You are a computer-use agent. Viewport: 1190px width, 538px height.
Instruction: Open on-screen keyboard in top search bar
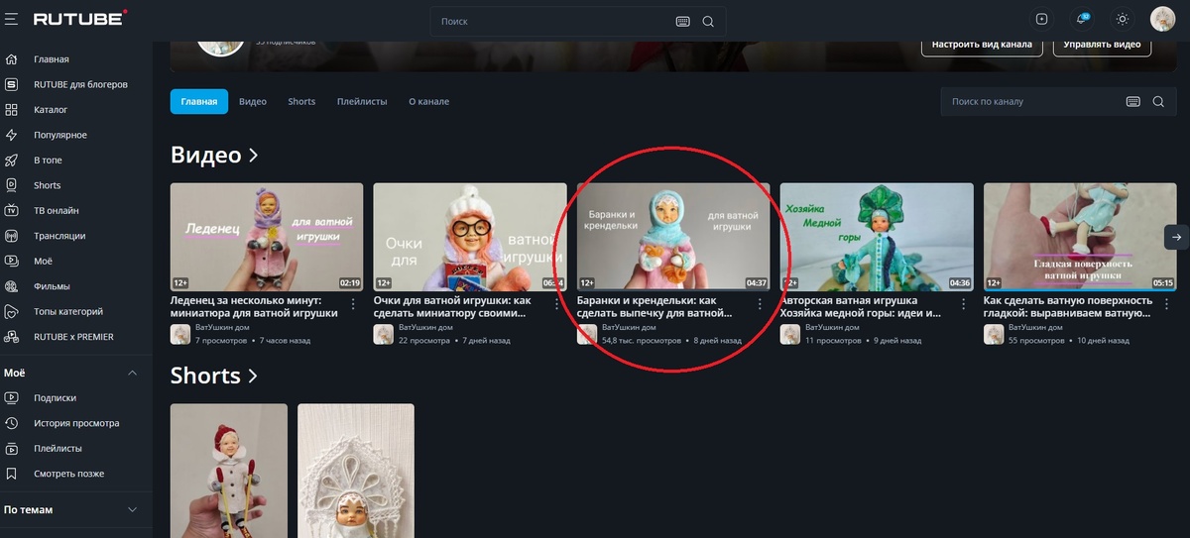point(682,21)
